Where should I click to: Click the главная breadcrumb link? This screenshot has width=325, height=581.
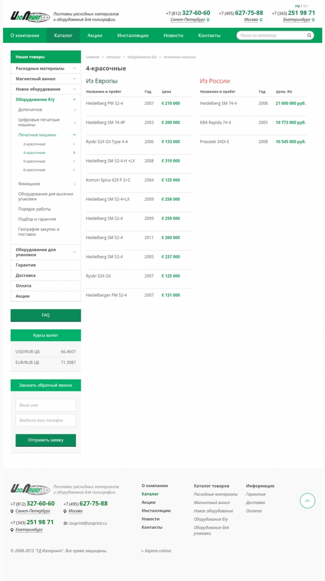(x=92, y=57)
